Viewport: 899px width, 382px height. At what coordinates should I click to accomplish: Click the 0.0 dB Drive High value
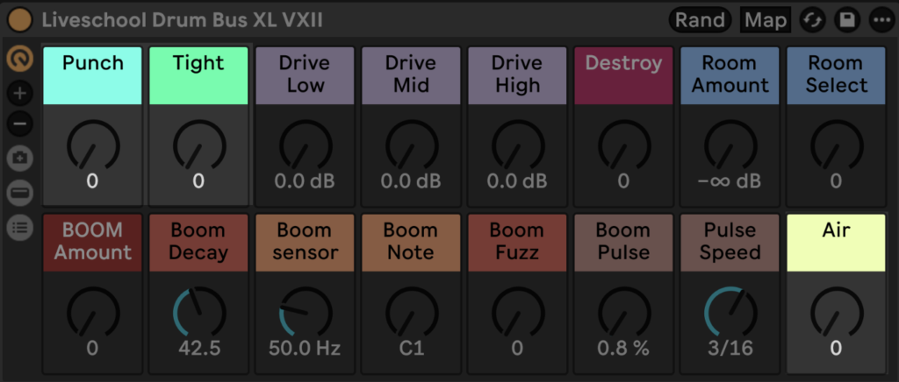coord(518,181)
